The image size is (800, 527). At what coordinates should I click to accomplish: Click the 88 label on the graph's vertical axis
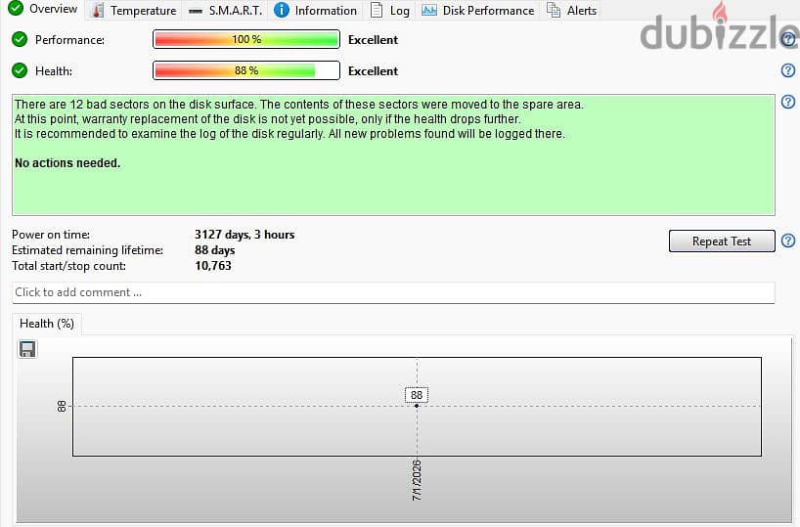click(x=62, y=406)
